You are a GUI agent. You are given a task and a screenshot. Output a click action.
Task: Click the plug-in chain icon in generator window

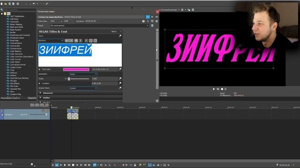[x=148, y=21]
